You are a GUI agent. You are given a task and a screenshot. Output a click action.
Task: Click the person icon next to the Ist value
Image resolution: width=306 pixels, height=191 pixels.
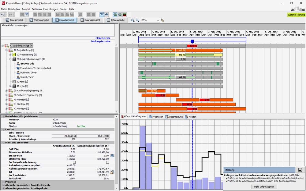click(x=113, y=172)
